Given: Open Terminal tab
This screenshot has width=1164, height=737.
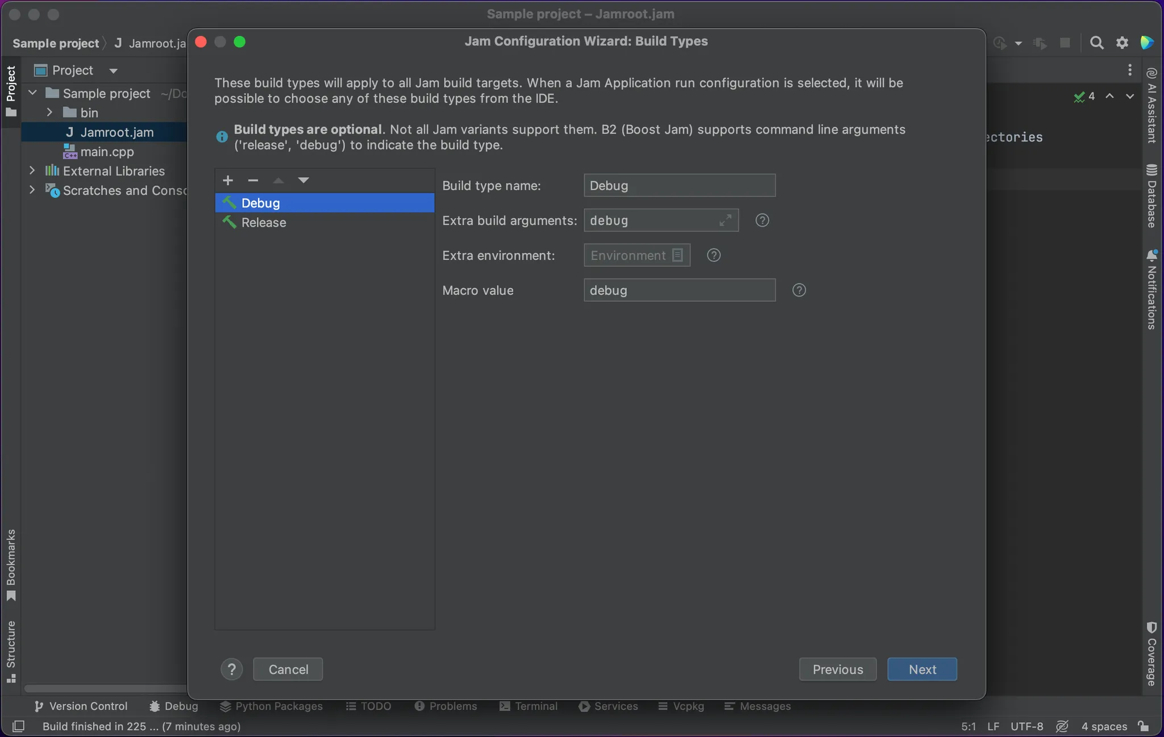Looking at the screenshot, I should click(x=529, y=706).
